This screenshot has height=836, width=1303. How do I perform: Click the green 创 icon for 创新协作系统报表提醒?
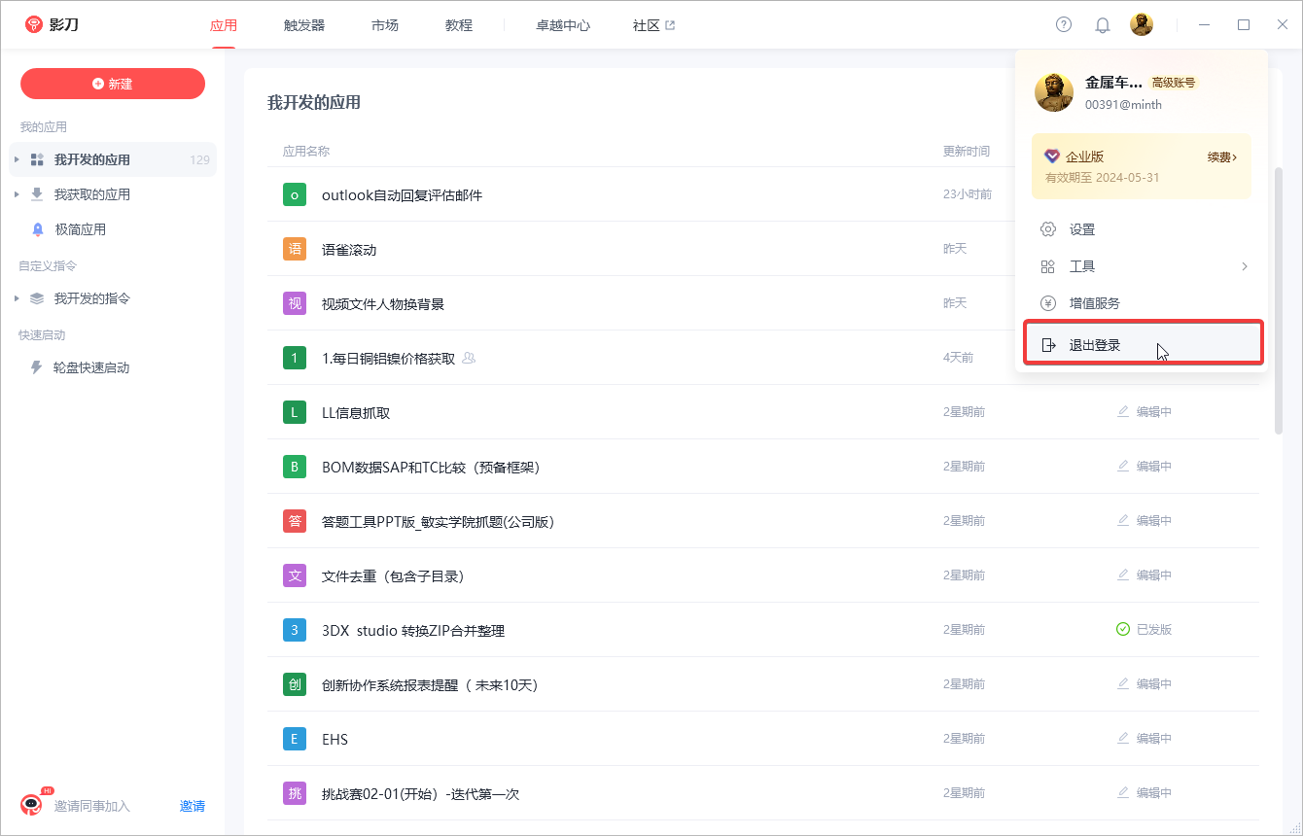point(295,684)
